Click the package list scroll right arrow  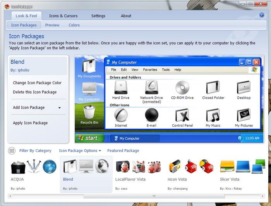262,196
